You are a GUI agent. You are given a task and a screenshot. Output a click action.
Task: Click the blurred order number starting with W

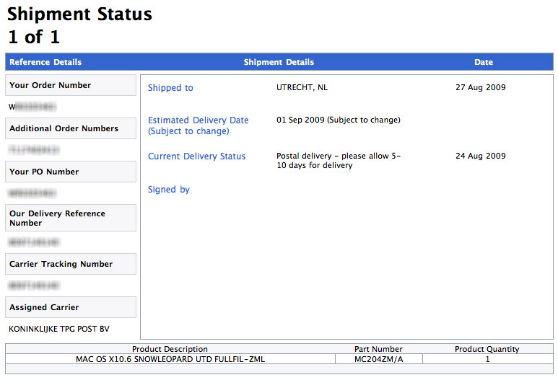pos(32,107)
